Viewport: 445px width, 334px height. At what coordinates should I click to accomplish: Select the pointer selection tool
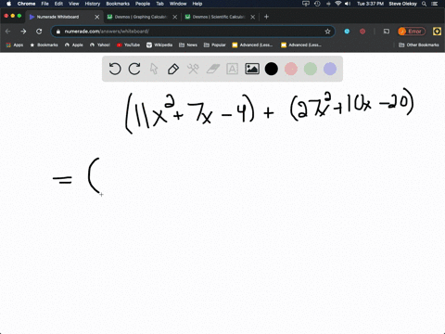coord(154,69)
